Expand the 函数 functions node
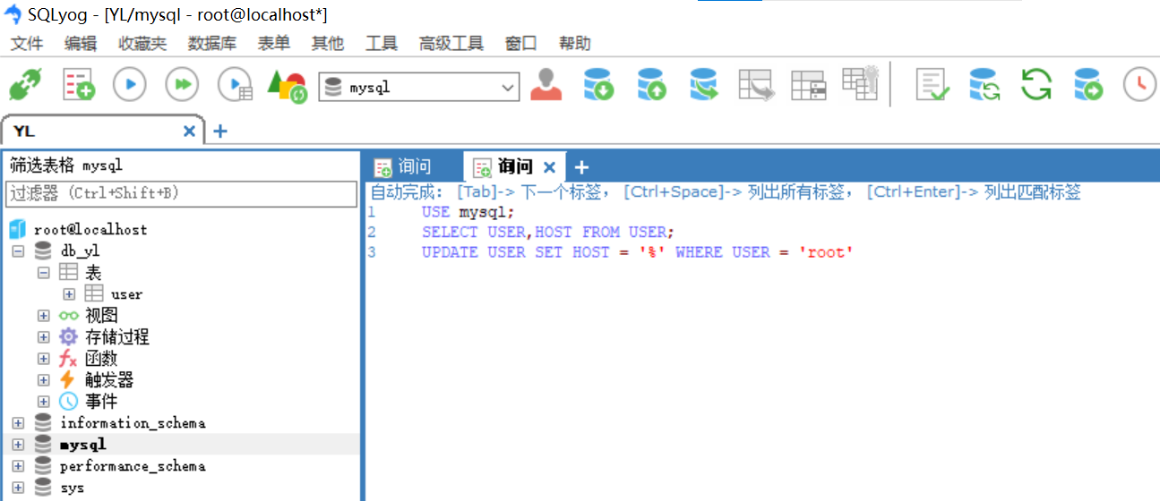 coord(43,358)
